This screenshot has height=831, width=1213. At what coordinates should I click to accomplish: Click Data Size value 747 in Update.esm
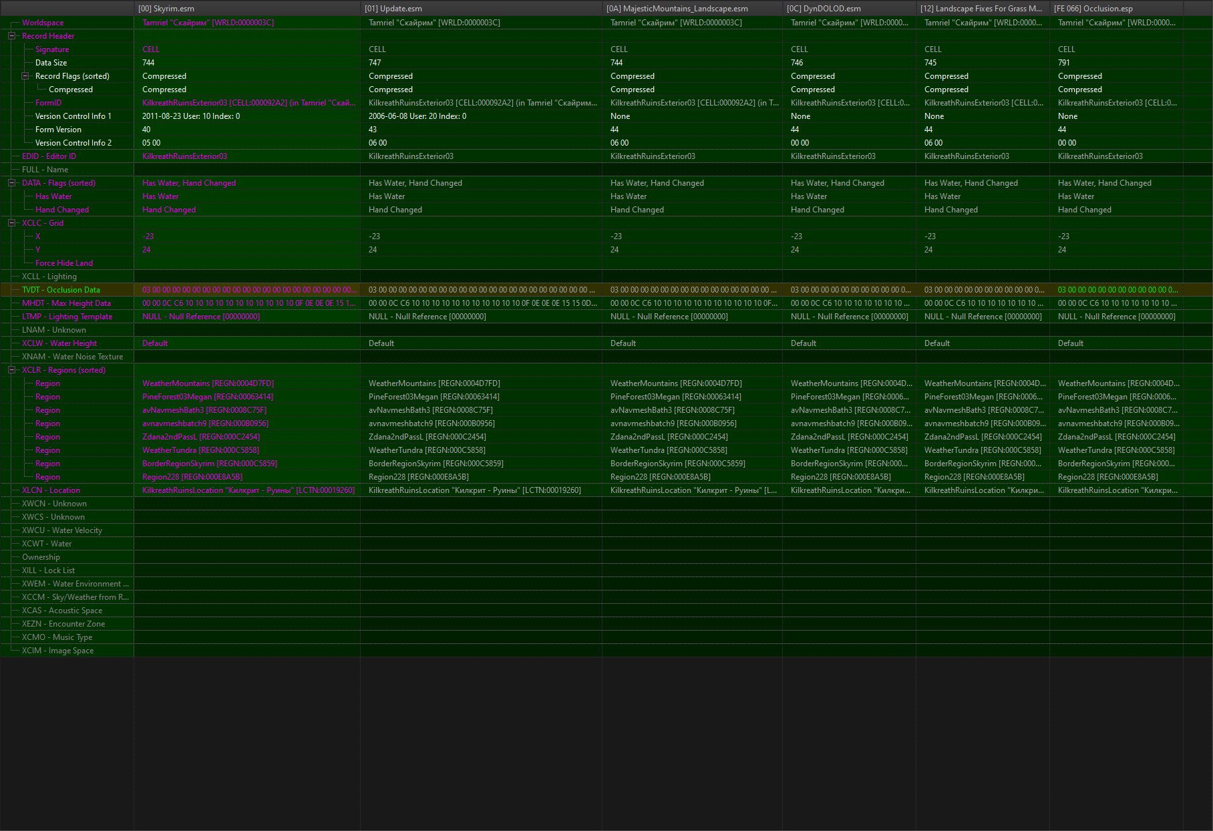pos(375,63)
